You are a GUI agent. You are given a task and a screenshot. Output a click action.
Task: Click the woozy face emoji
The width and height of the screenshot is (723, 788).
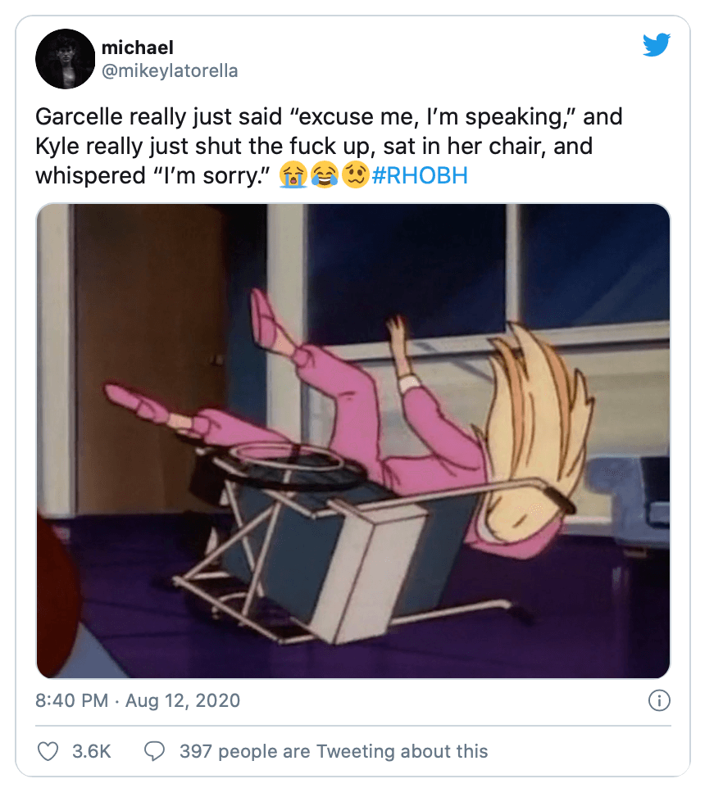(355, 175)
